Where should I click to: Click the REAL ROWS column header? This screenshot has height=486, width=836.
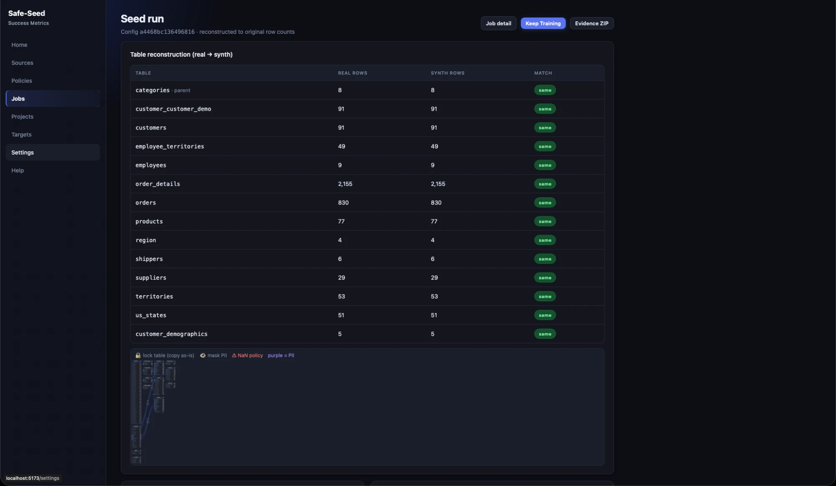click(x=352, y=73)
